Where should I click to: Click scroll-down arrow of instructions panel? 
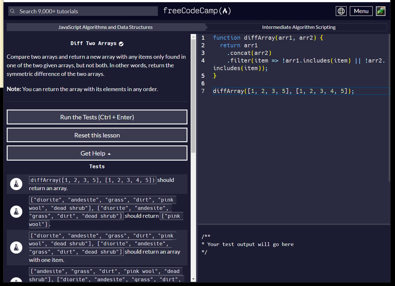tap(193, 279)
